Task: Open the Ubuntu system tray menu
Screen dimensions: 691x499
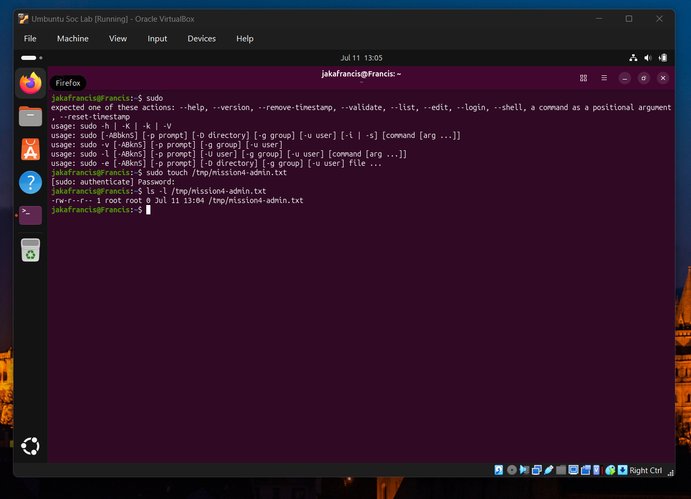Action: [648, 58]
